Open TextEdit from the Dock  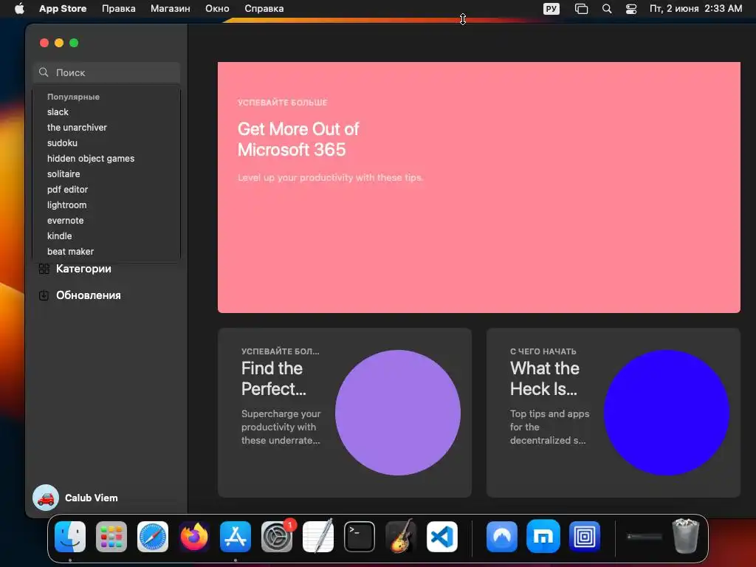tap(318, 537)
